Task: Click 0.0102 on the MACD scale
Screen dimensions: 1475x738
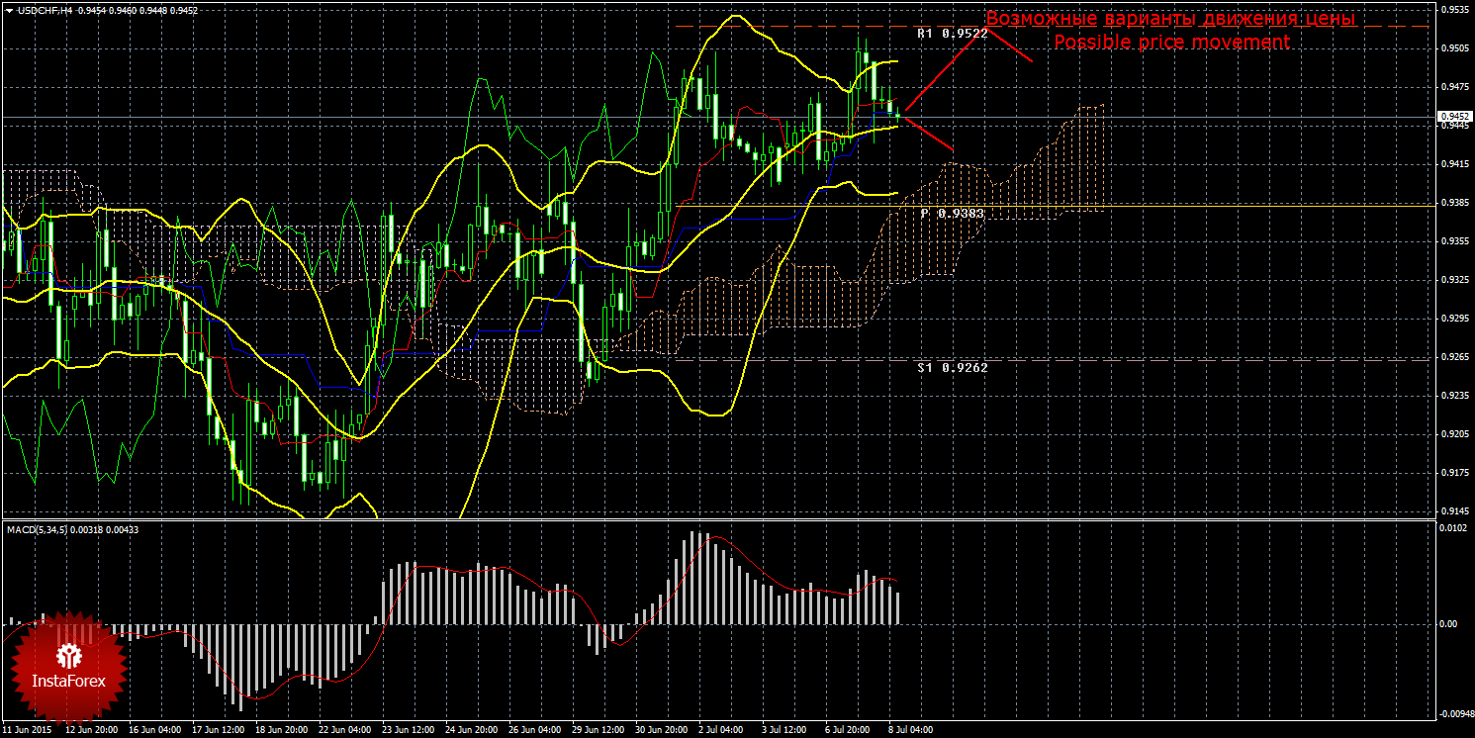Action: point(1451,527)
